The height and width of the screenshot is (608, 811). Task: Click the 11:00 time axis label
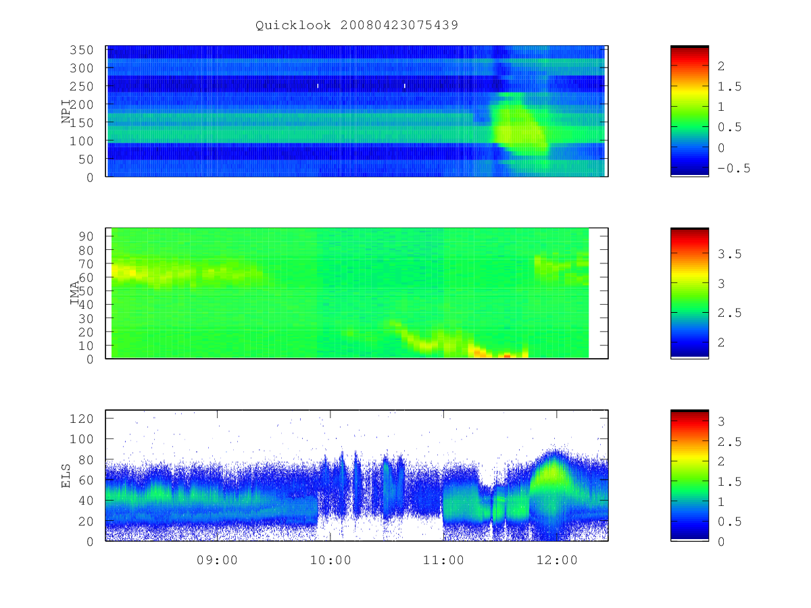(443, 560)
